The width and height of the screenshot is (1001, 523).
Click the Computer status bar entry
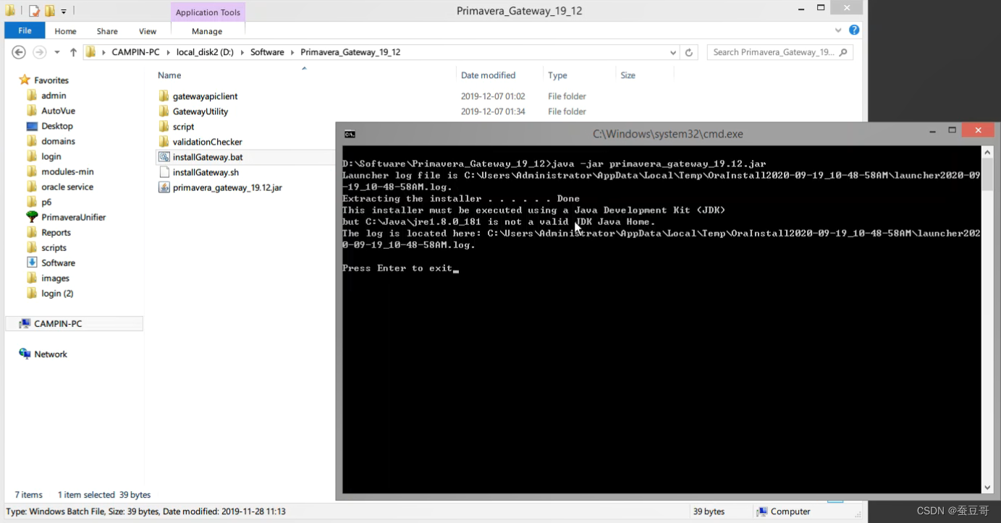[783, 511]
